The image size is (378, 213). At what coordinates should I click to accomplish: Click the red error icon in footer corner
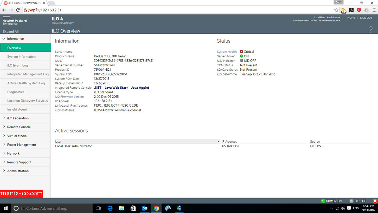pos(375,201)
